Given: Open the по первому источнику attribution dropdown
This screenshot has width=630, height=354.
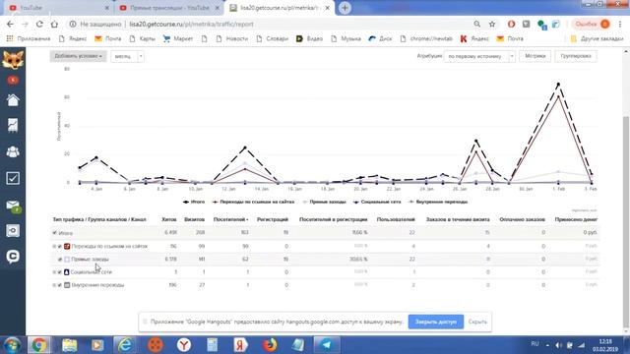Looking at the screenshot, I should (479, 56).
